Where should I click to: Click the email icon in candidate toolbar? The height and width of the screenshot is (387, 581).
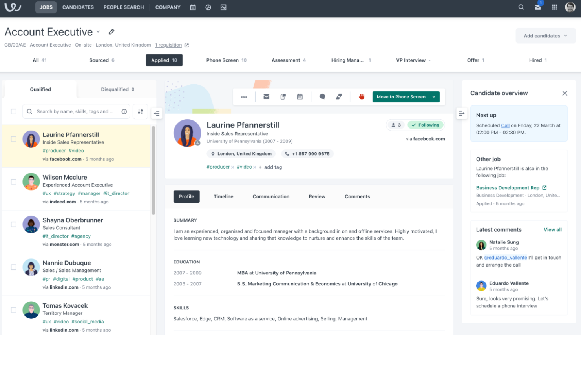coord(266,96)
